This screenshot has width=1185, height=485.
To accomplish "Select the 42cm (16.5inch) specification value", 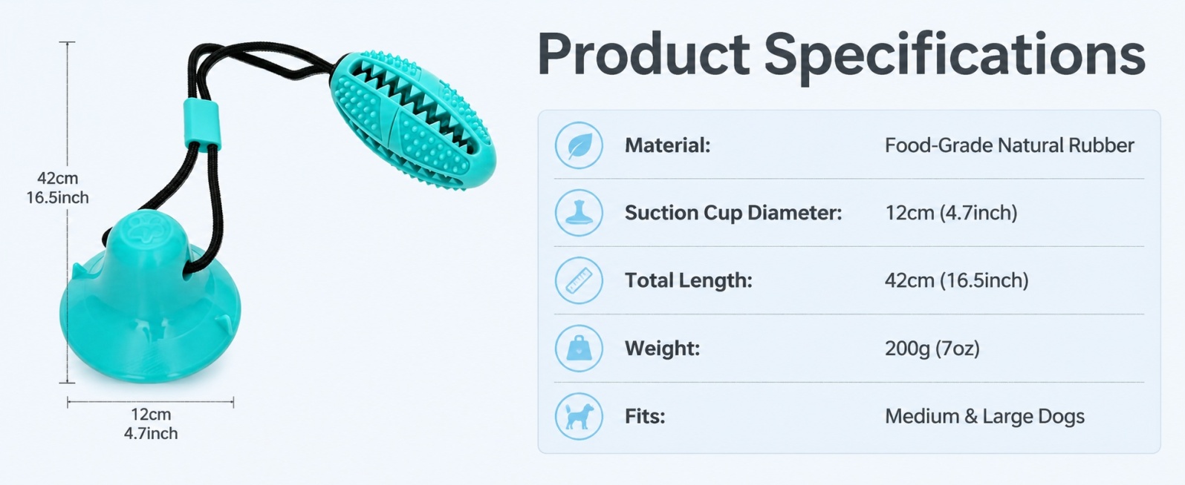I will pyautogui.click(x=956, y=280).
